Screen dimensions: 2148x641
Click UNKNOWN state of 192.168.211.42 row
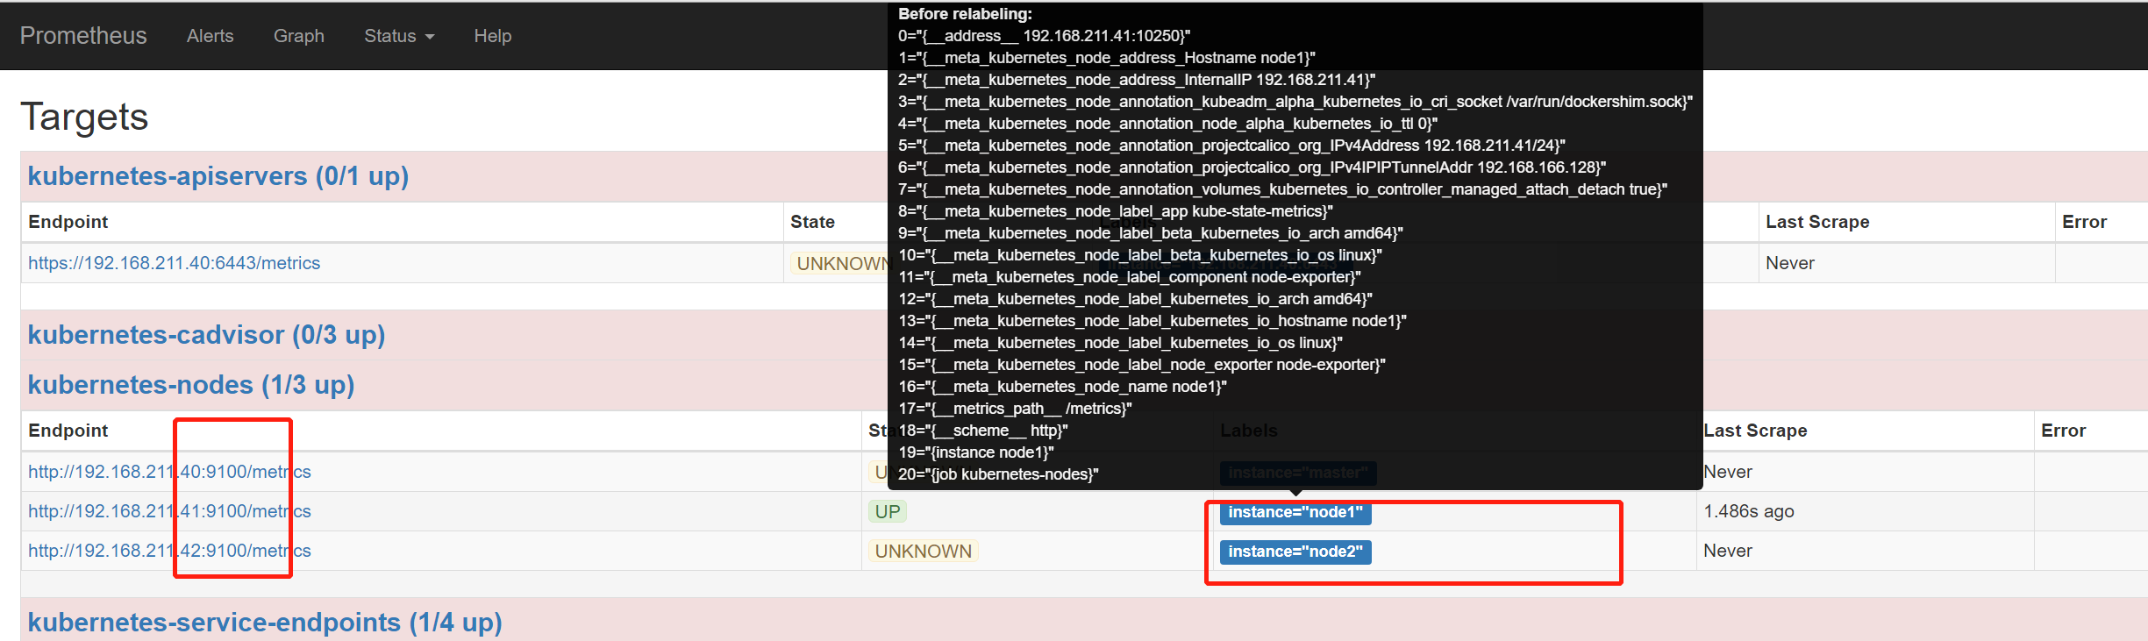click(x=924, y=552)
